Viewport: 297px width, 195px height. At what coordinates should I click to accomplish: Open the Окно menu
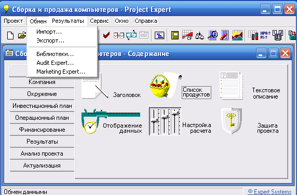coord(122,21)
